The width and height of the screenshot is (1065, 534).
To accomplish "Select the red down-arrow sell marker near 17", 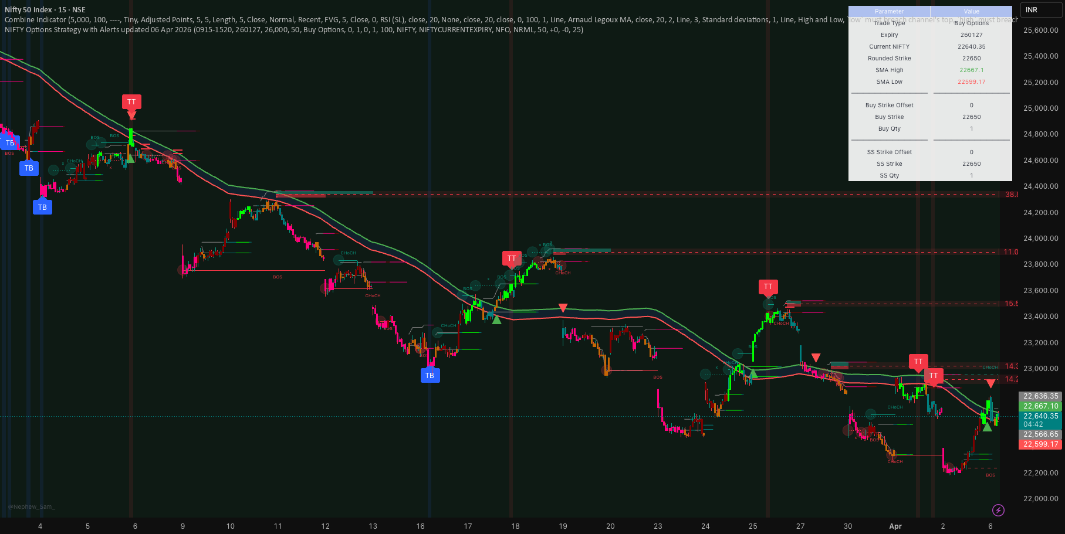I will click(x=563, y=307).
